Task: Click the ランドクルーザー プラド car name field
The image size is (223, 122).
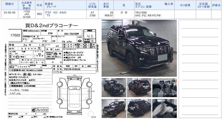Action: pyautogui.click(x=42, y=39)
